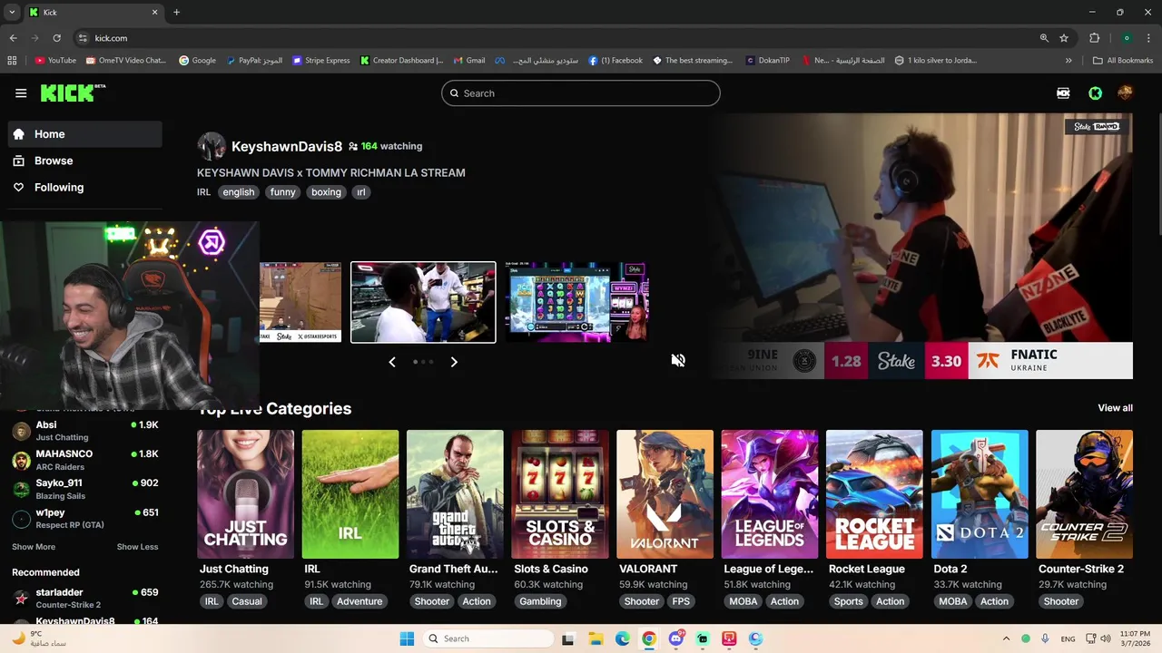Open the Just Chatting category card
1162x653 pixels.
[245, 494]
